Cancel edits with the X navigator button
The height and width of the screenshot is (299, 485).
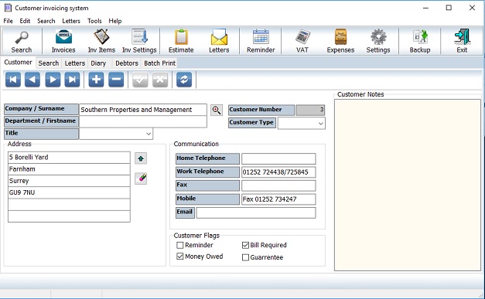160,80
